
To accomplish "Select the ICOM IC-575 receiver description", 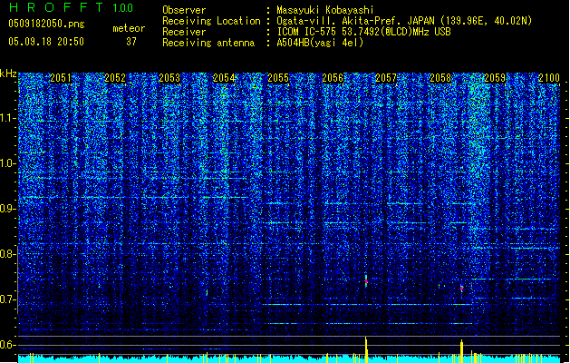I will pos(363,32).
